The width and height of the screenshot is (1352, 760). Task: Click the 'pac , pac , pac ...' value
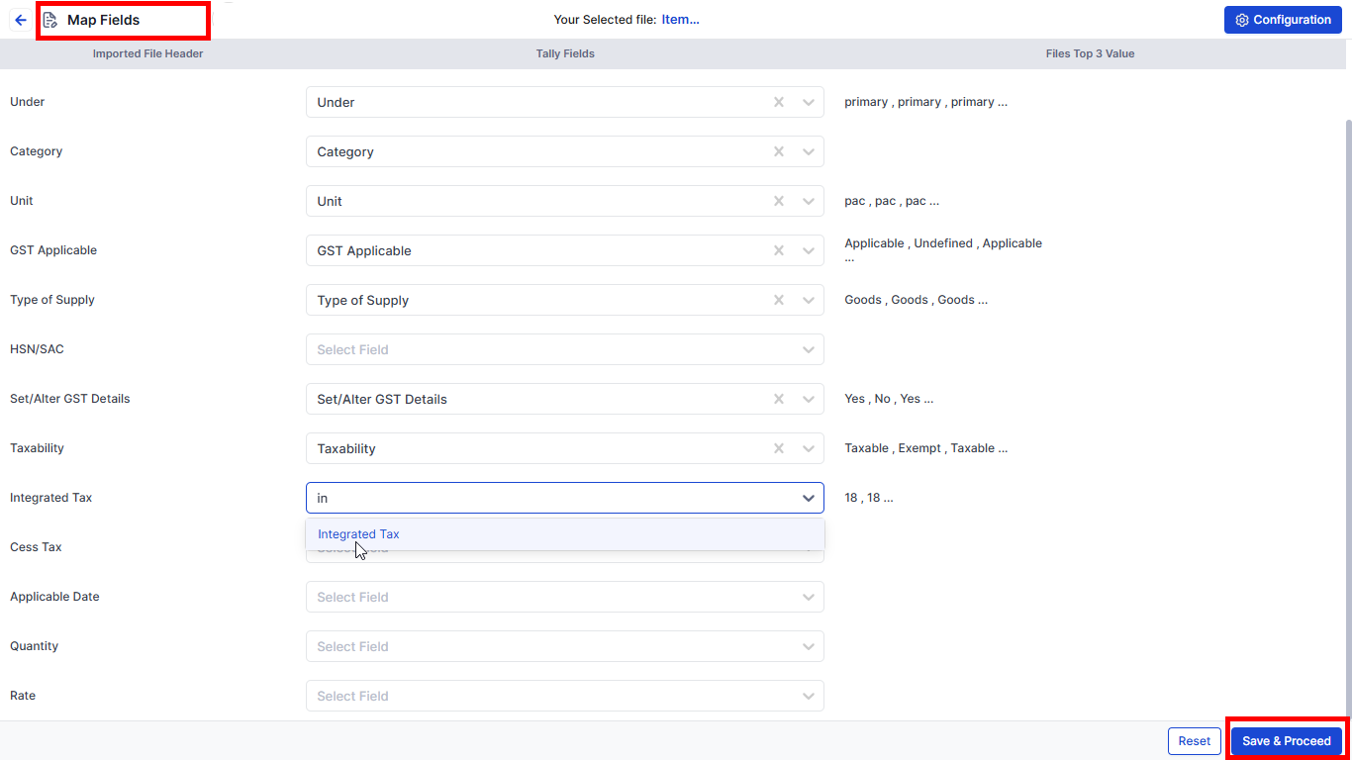(x=892, y=201)
